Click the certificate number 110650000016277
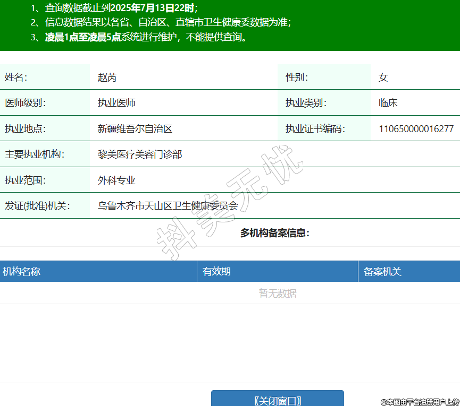 click(x=416, y=128)
